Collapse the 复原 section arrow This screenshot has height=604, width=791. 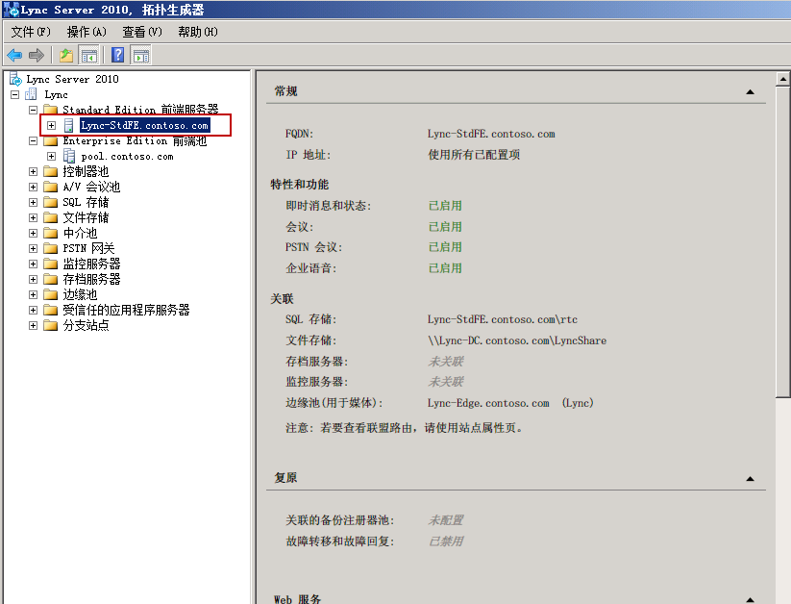750,479
